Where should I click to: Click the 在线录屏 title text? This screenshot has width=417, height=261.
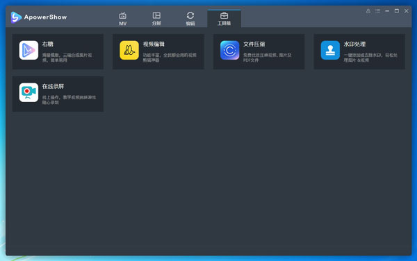pyautogui.click(x=54, y=86)
